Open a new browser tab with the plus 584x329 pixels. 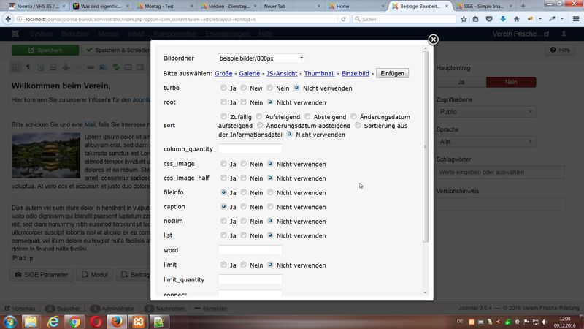coord(523,6)
